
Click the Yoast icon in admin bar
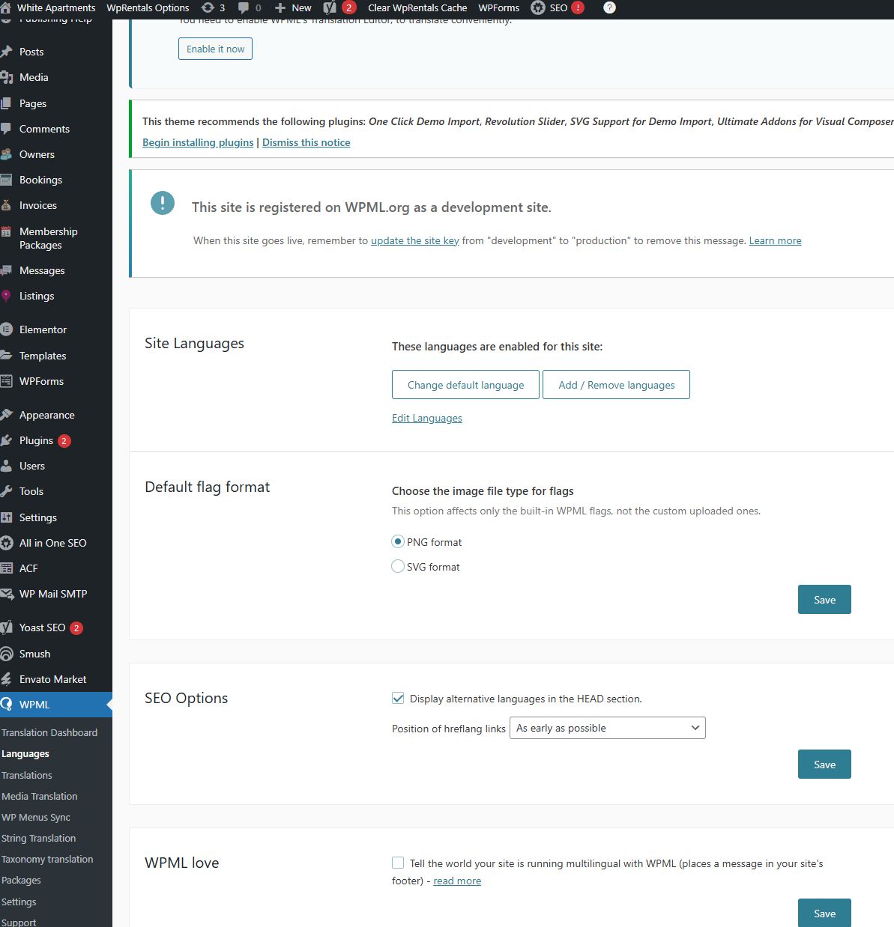tap(330, 7)
